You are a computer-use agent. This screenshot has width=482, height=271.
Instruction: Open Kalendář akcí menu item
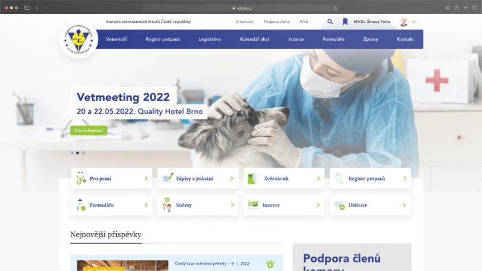click(x=254, y=39)
